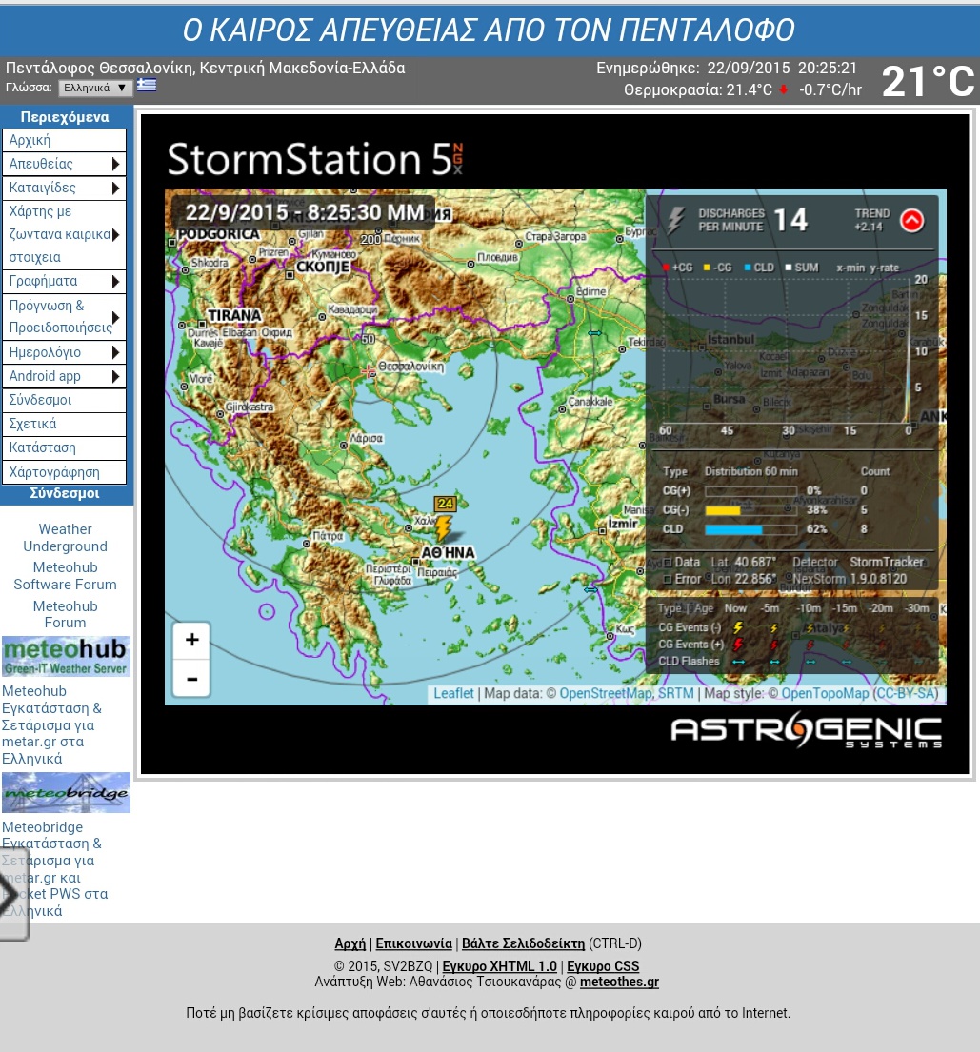
Task: Click the blue CLD legend swatch
Action: coord(747,268)
